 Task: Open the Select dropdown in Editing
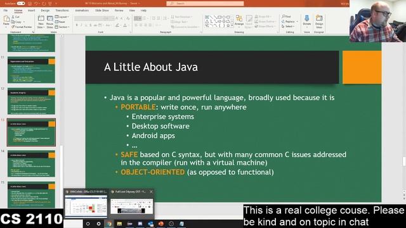coord(288,27)
